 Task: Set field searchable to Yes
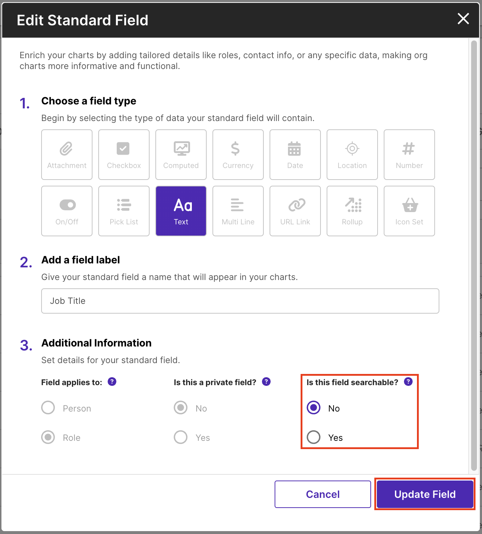pos(314,437)
